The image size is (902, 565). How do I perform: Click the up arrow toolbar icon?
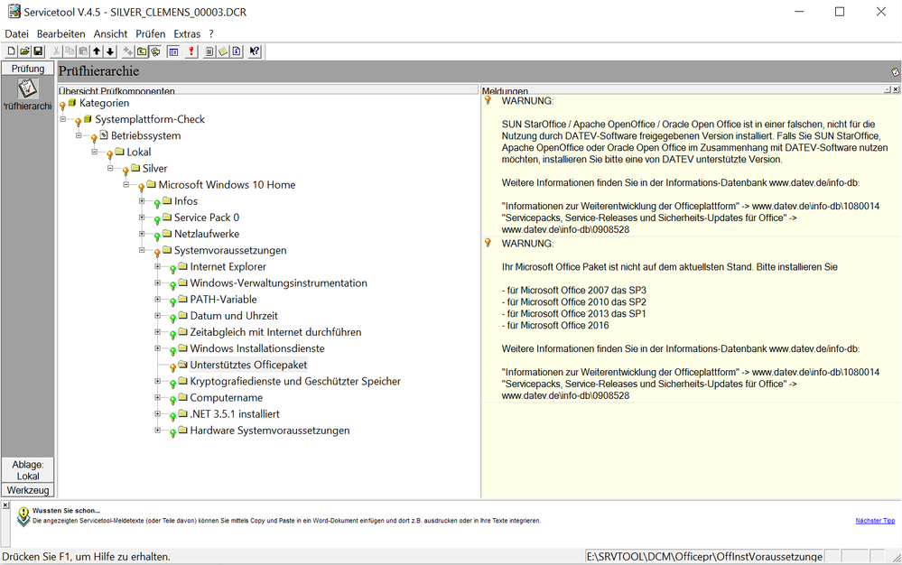coord(97,51)
